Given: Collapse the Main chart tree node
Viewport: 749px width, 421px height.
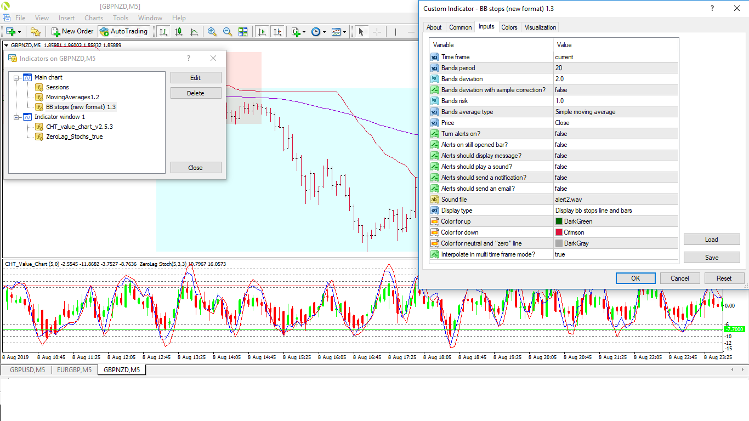Looking at the screenshot, I should 16,78.
